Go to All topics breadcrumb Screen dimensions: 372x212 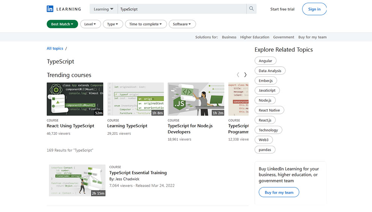click(55, 48)
